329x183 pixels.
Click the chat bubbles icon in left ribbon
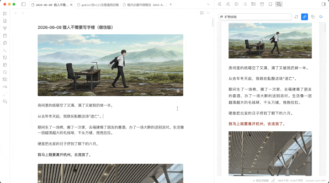5,102
